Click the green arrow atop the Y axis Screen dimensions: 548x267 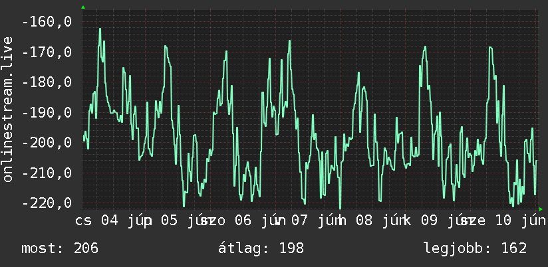click(x=83, y=7)
